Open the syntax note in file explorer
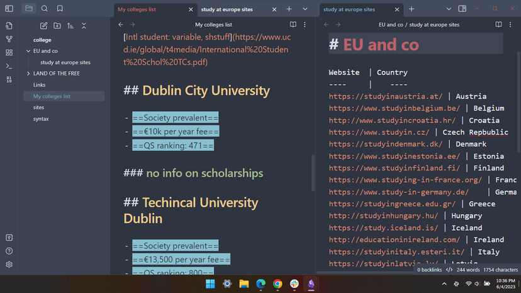Screen dimensions: 521x293 pos(41,119)
